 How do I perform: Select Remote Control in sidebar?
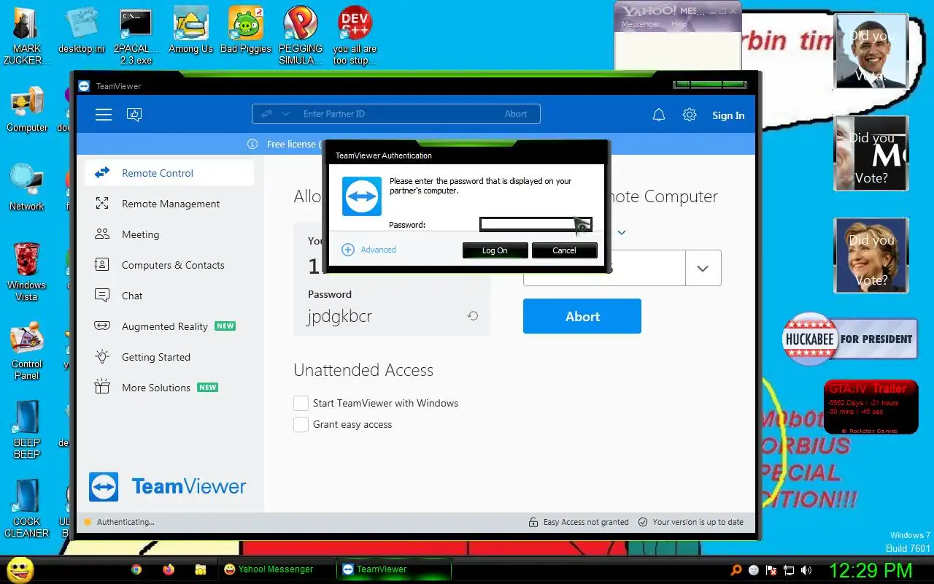pos(169,173)
